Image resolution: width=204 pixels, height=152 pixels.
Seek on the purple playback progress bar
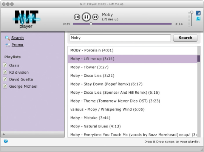tap(122, 24)
